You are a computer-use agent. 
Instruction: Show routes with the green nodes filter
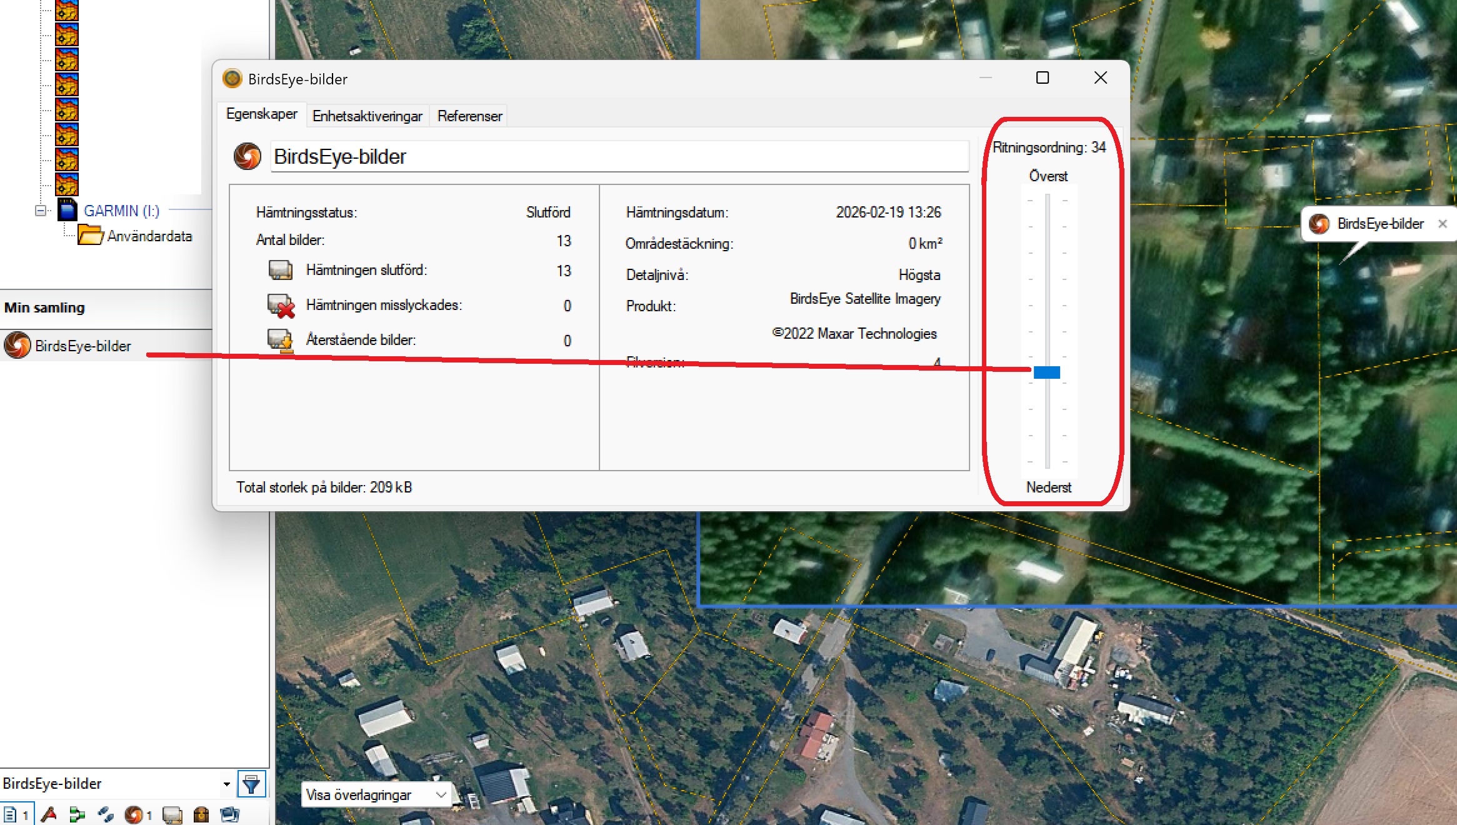(77, 814)
